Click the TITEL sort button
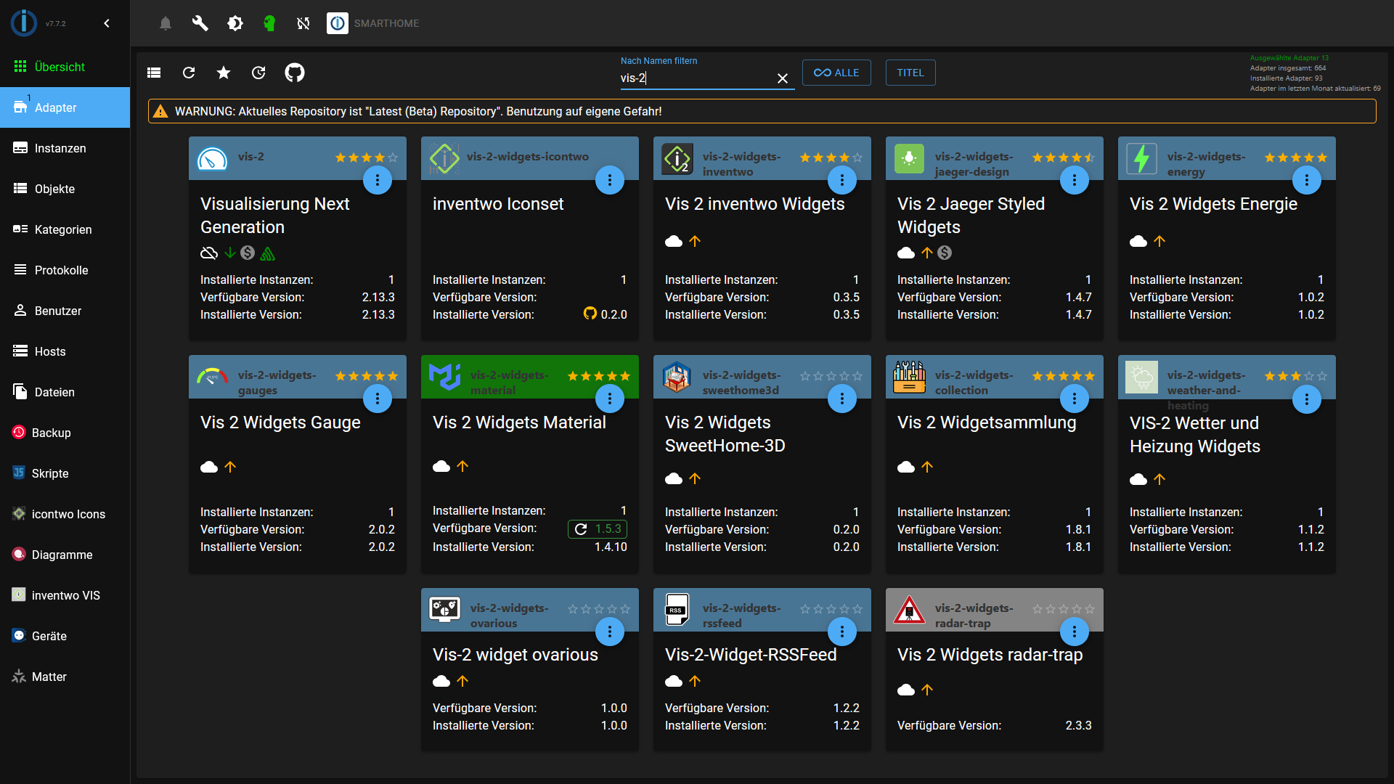Viewport: 1394px width, 784px height. click(910, 73)
